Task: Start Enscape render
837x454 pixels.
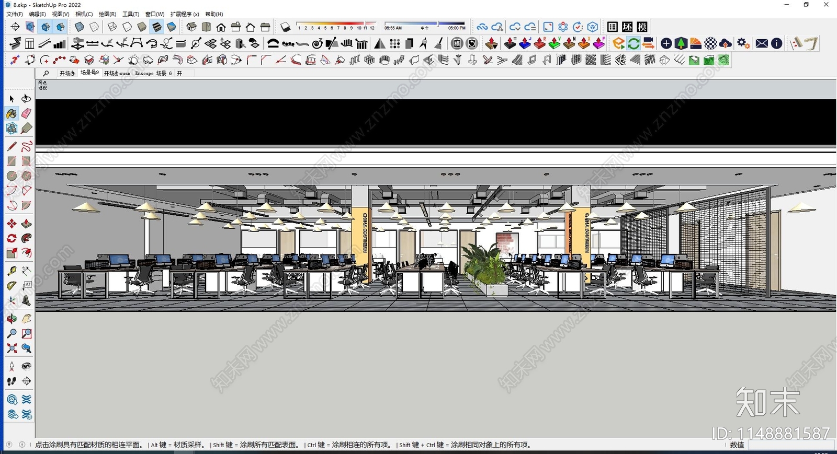Action: pyautogui.click(x=619, y=43)
